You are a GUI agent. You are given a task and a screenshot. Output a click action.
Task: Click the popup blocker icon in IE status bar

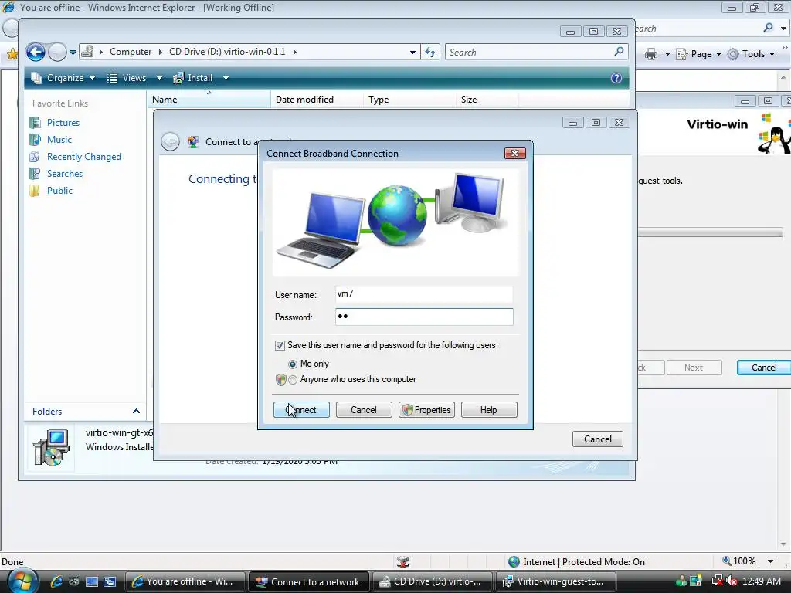tap(403, 561)
